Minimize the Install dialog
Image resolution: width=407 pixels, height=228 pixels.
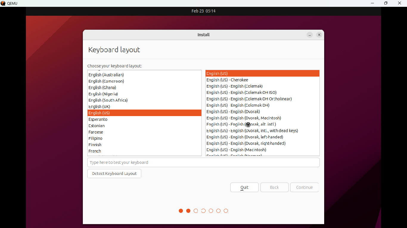(310, 35)
